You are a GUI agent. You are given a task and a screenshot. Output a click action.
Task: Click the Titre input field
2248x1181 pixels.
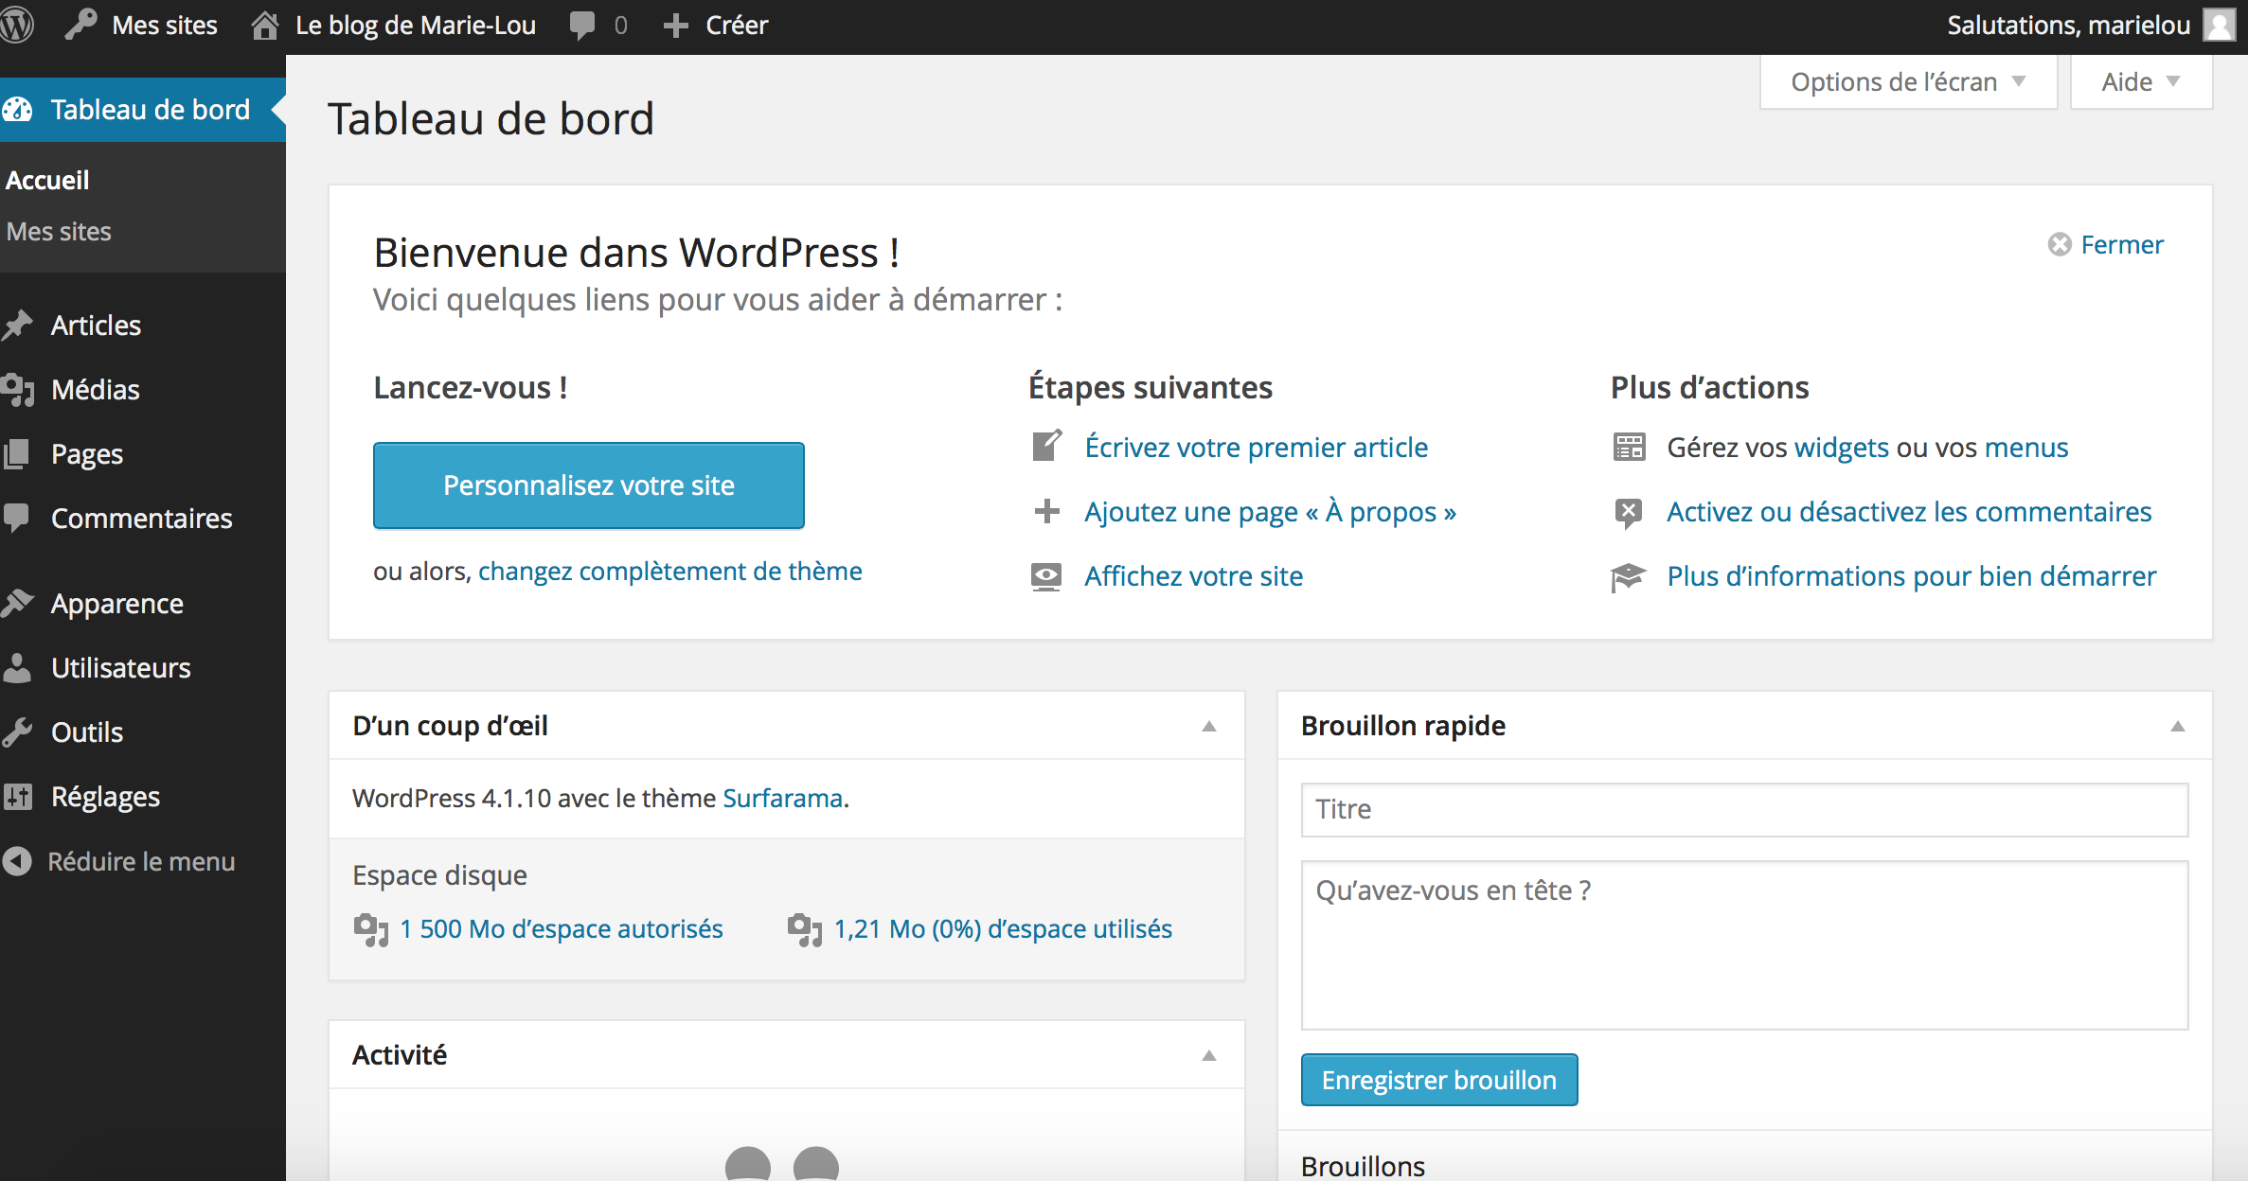(x=1744, y=810)
